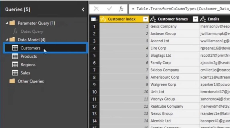Click inside the formula bar text
The image size is (230, 128).
coord(180,9)
